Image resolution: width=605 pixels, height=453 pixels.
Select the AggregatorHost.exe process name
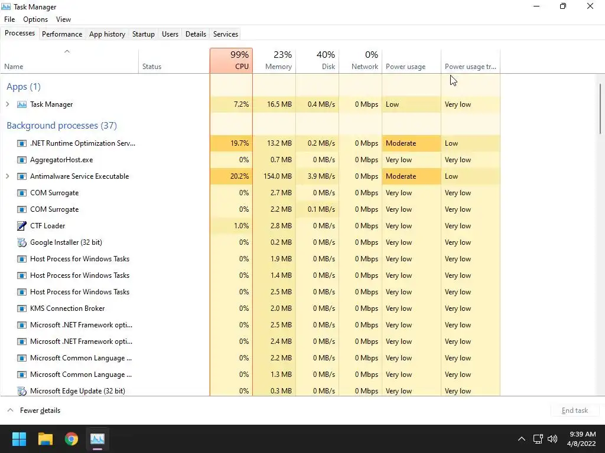coord(61,160)
